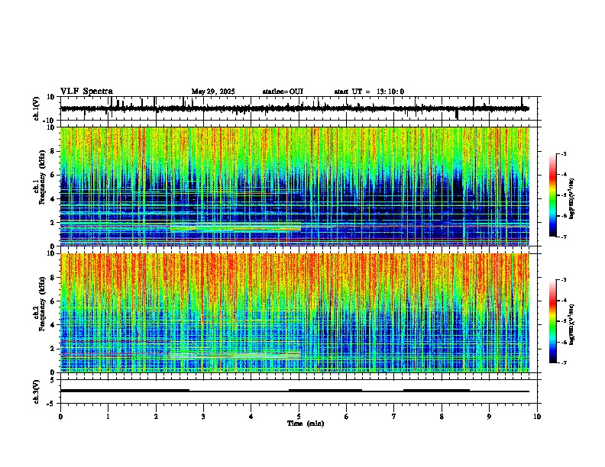Select the "May 29, 2025" date text

point(213,92)
